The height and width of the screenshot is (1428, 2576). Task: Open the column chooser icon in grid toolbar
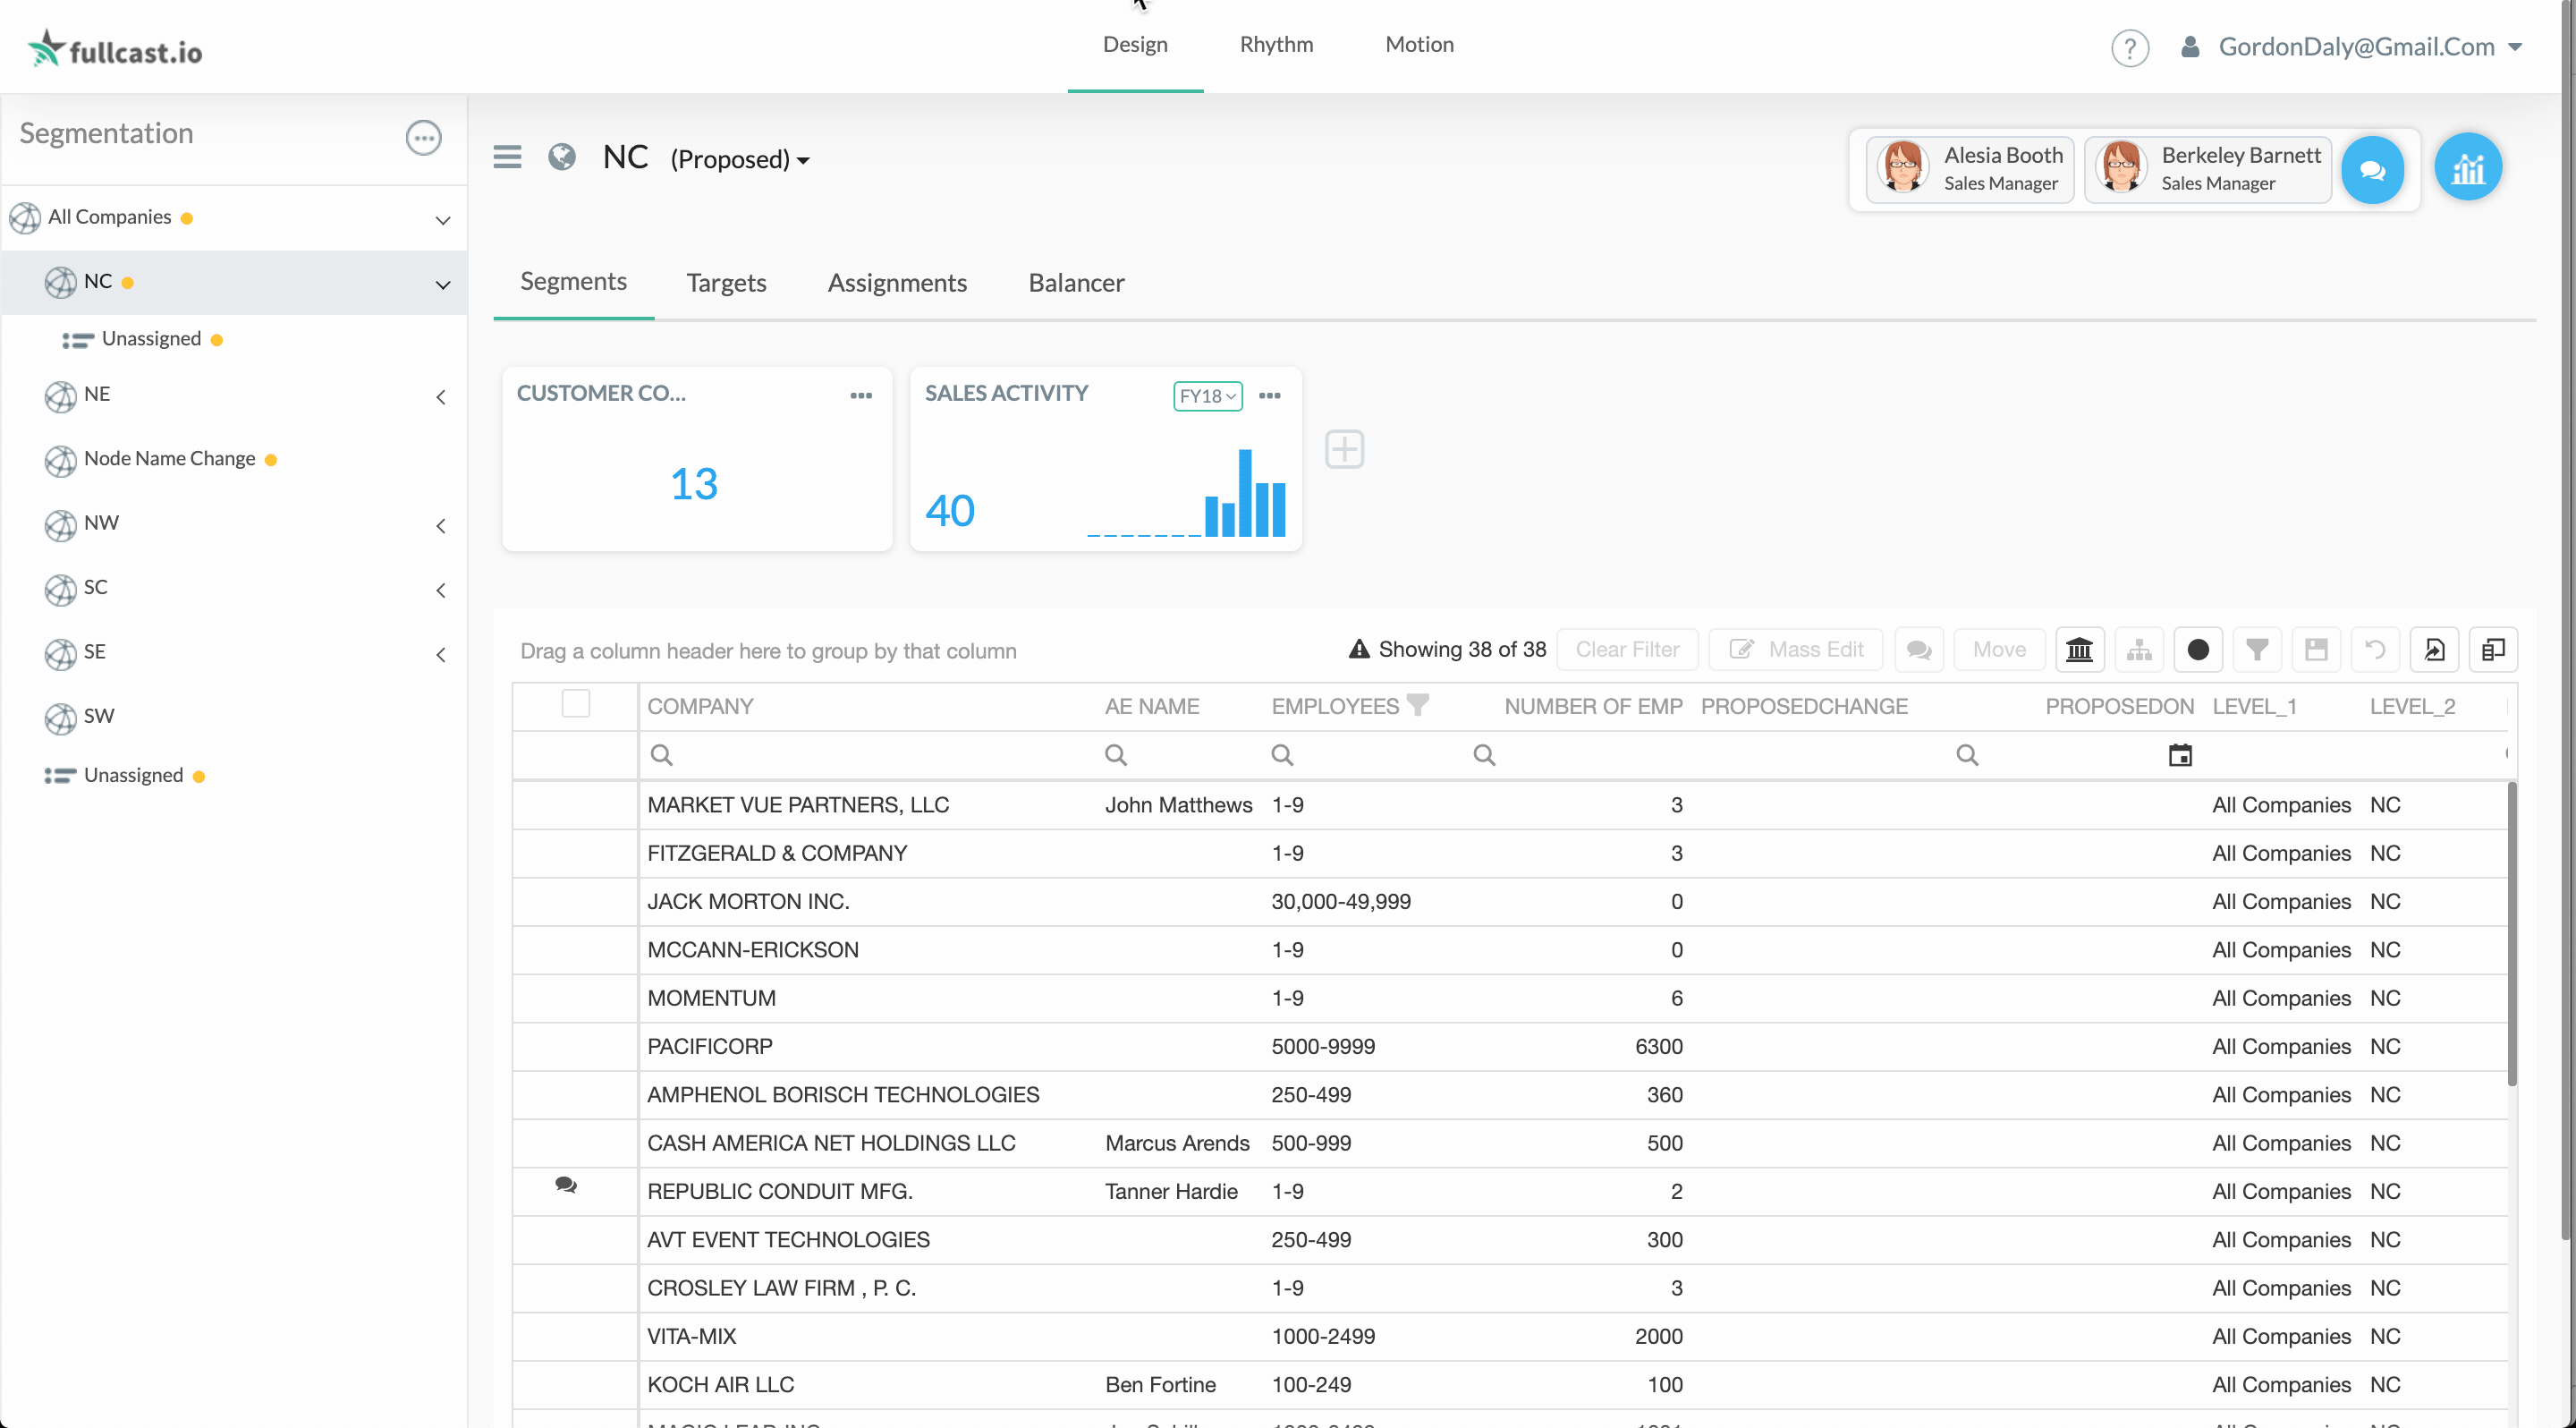(x=2493, y=649)
